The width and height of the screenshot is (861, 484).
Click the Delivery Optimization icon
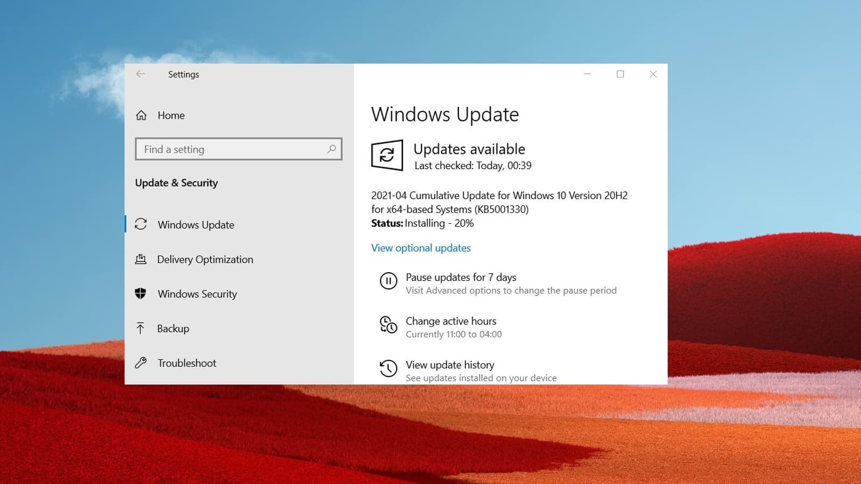[140, 259]
